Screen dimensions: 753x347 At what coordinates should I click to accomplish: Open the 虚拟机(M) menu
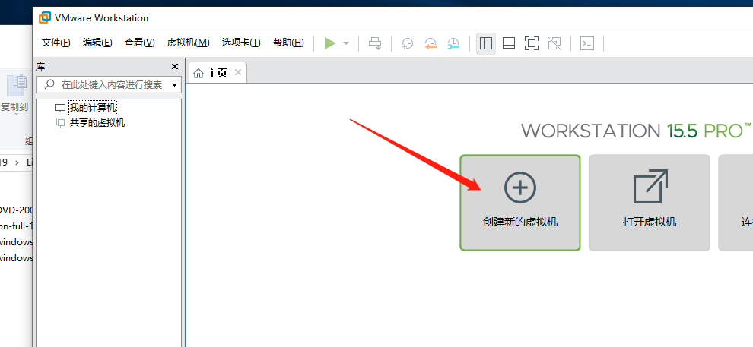coord(189,43)
